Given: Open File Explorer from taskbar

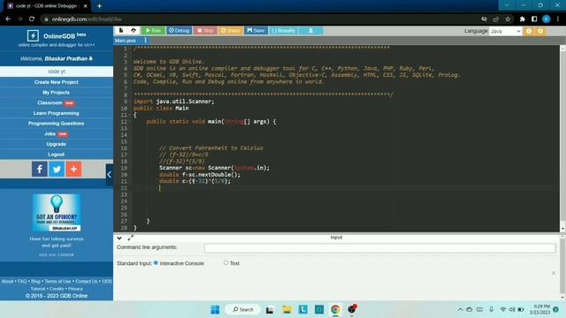Looking at the screenshot, I should (x=287, y=310).
